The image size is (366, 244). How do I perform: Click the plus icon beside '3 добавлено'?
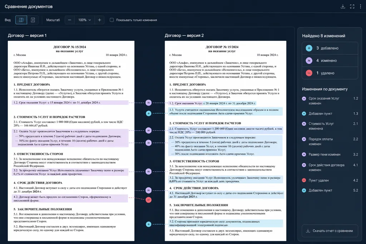point(309,48)
